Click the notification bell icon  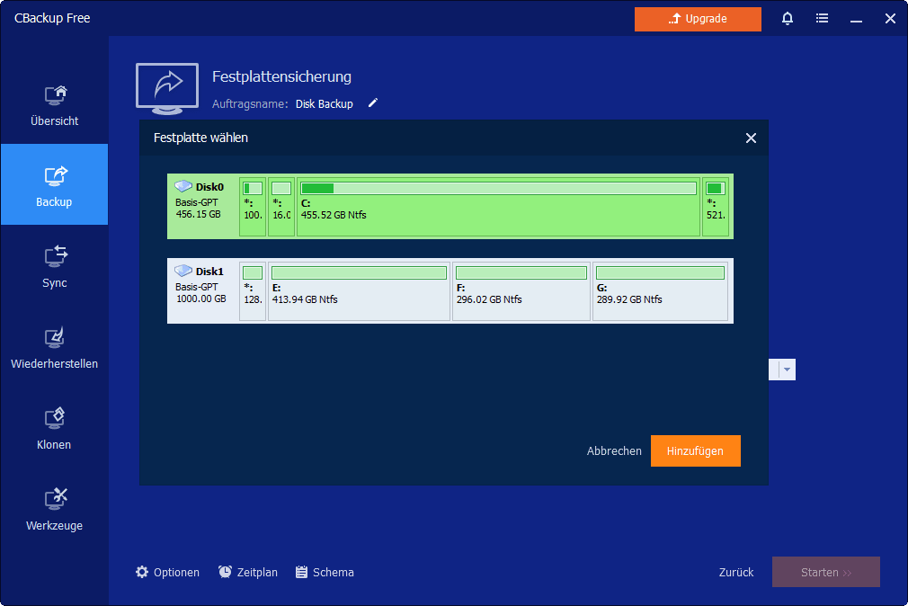tap(788, 19)
